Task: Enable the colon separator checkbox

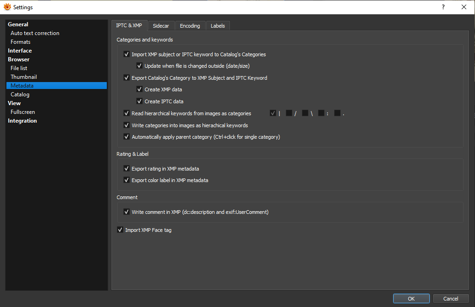Action: click(x=321, y=113)
